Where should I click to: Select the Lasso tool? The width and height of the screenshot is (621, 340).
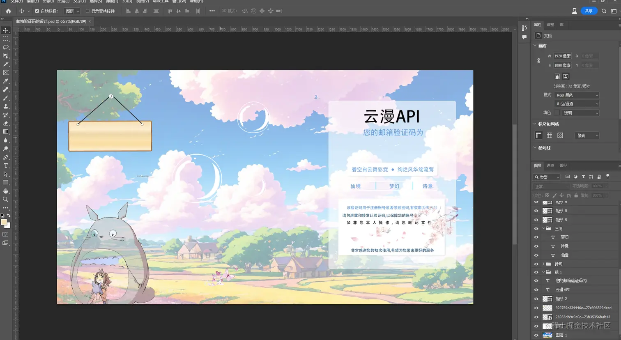(x=6, y=47)
